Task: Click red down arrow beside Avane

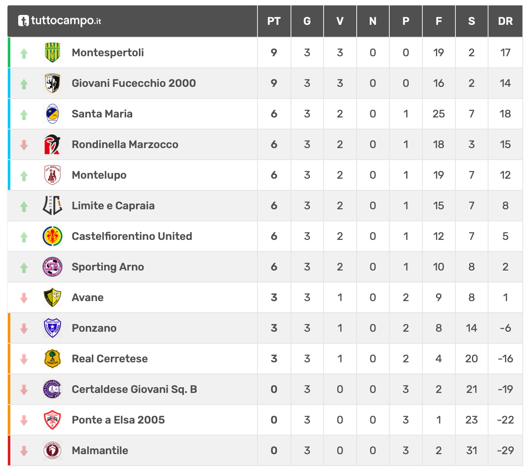Action: coord(24,298)
